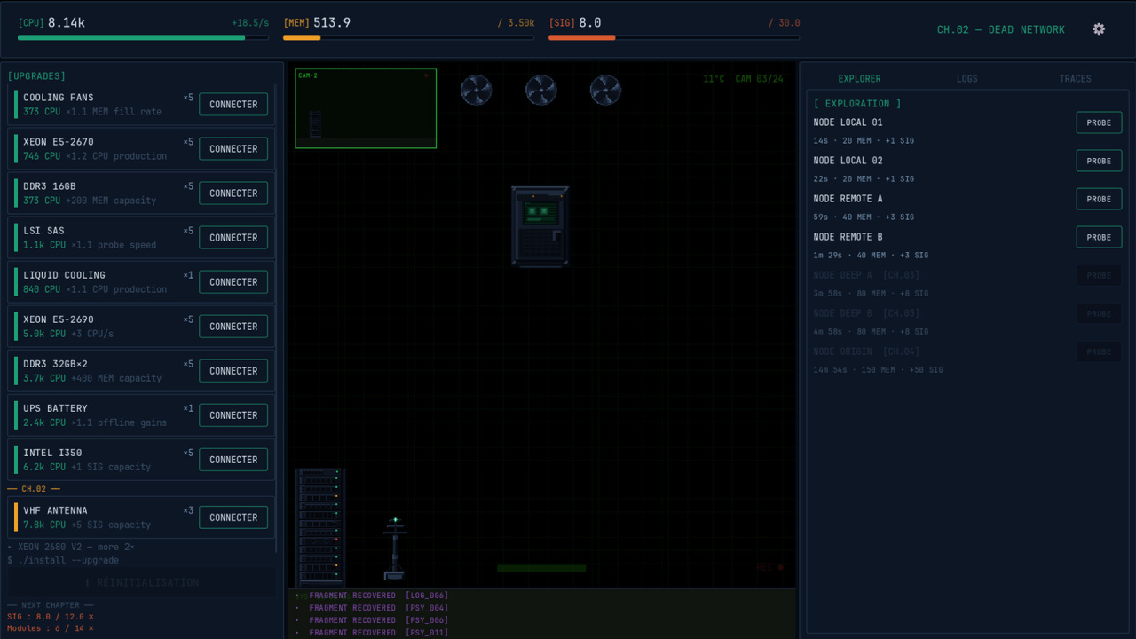Open the CAM-2 camera feed thumbnail

[x=366, y=108]
